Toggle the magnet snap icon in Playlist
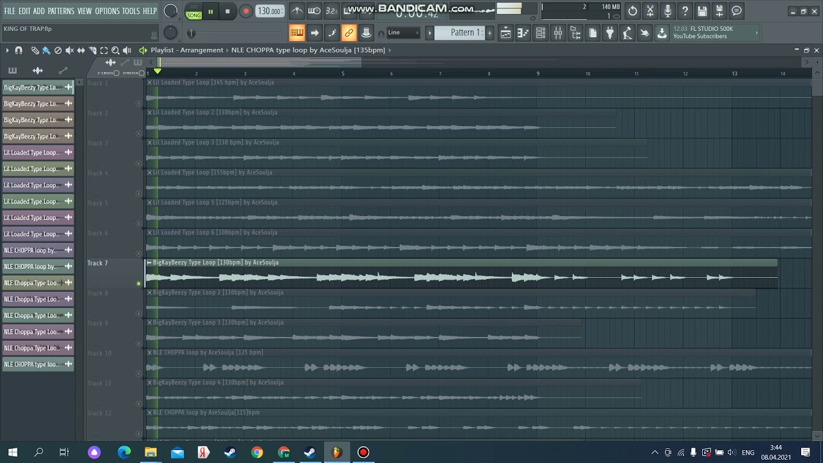Image resolution: width=823 pixels, height=463 pixels. pos(19,50)
